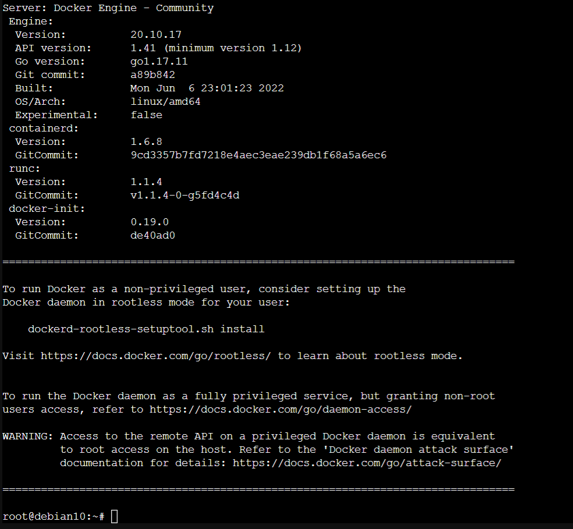Click the Go version: field label
This screenshot has height=529, width=573.
coord(49,62)
